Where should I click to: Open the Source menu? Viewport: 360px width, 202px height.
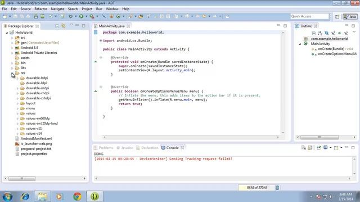point(25,9)
